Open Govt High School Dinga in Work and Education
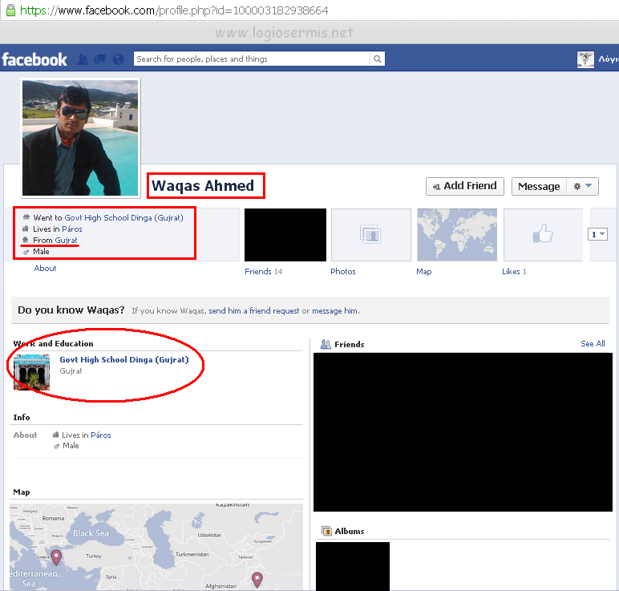 click(x=124, y=360)
